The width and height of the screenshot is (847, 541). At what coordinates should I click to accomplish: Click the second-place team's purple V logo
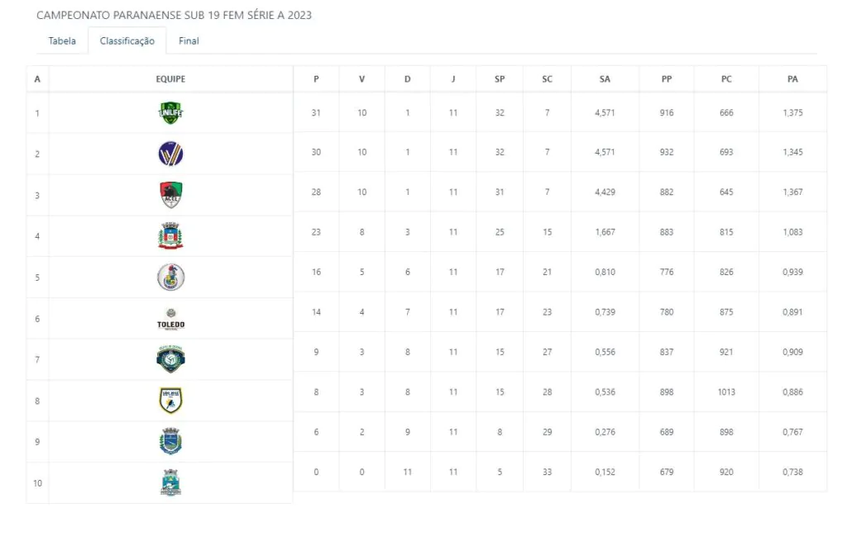pyautogui.click(x=170, y=154)
